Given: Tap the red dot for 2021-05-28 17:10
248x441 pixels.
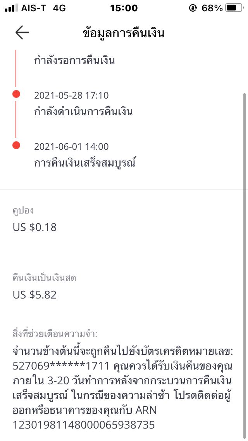Looking at the screenshot, I should click(x=16, y=94).
